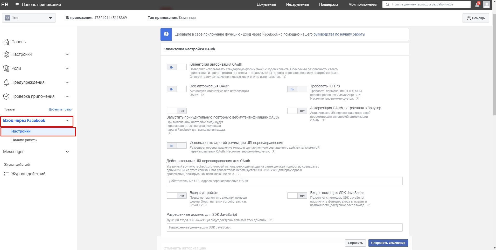This screenshot has height=250, width=496.
Task: Click the shield icon for Проверка приложения
Action: click(x=6, y=96)
